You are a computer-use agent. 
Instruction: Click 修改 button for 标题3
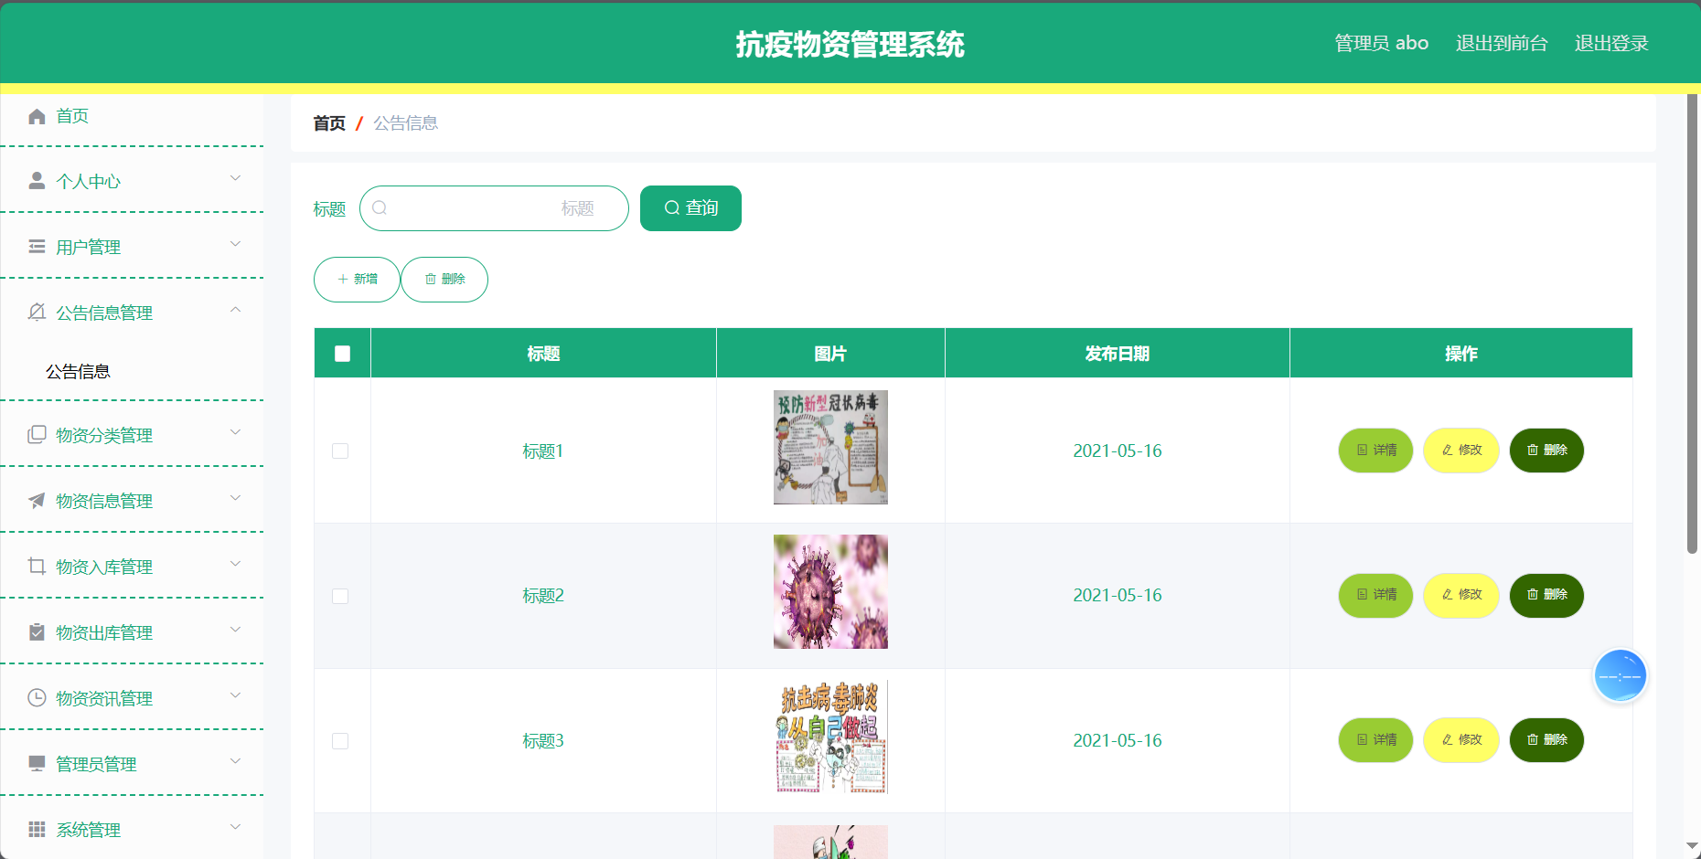[1461, 740]
